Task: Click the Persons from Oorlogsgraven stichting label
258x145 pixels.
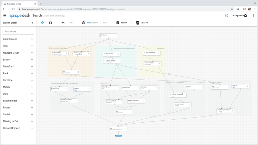Action: coord(124,48)
